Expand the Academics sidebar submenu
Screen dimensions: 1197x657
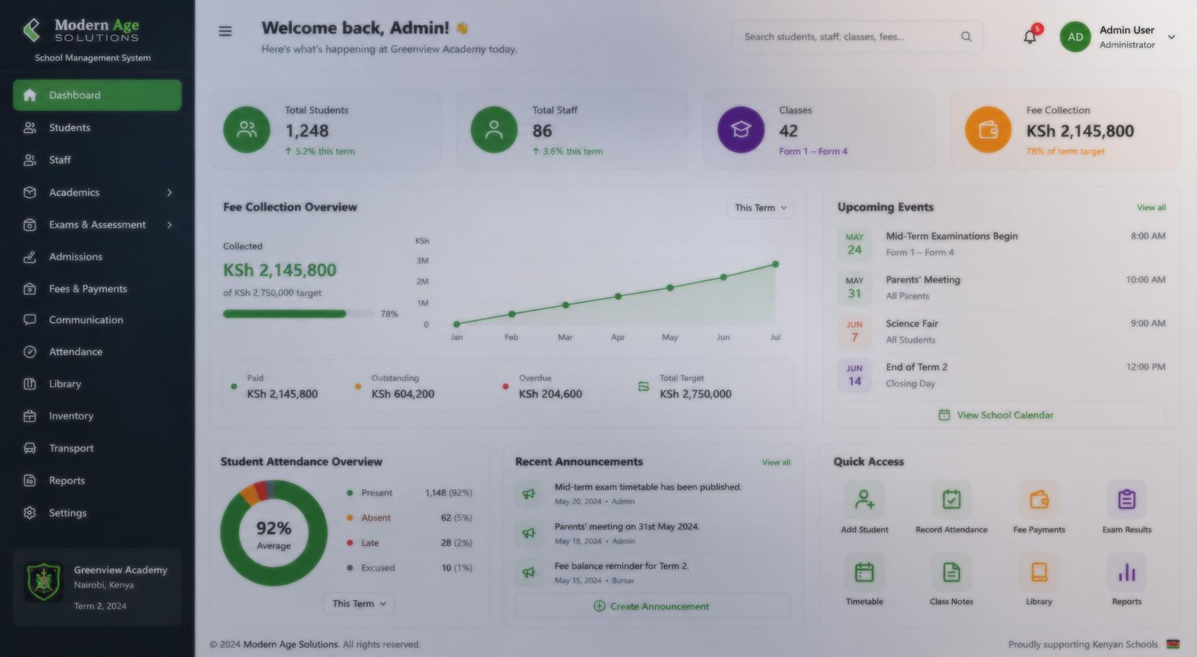pyautogui.click(x=169, y=192)
